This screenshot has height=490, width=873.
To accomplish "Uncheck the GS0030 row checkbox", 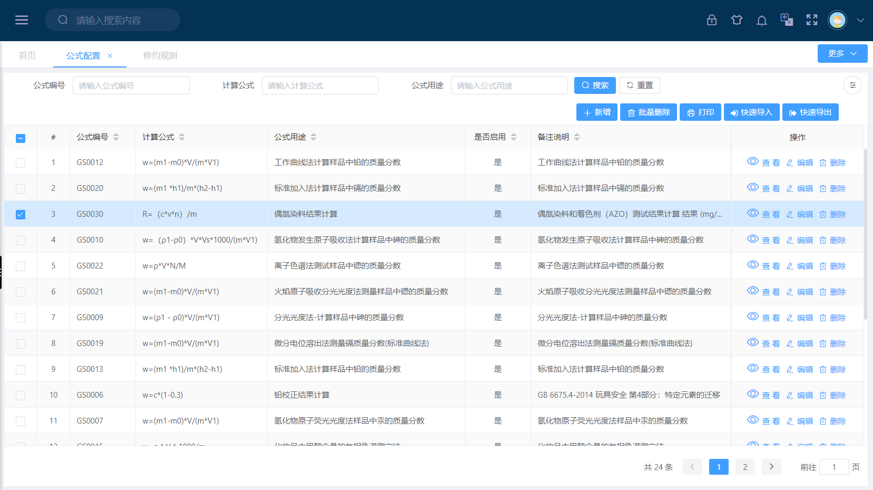I will 21,215.
